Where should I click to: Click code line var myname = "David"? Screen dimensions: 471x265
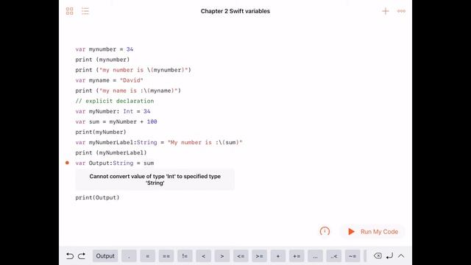[x=110, y=80]
